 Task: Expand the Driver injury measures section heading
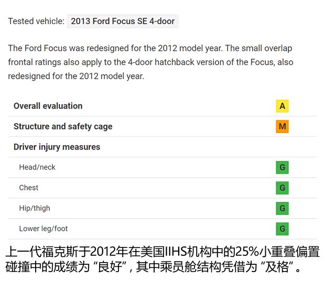pos(57,147)
